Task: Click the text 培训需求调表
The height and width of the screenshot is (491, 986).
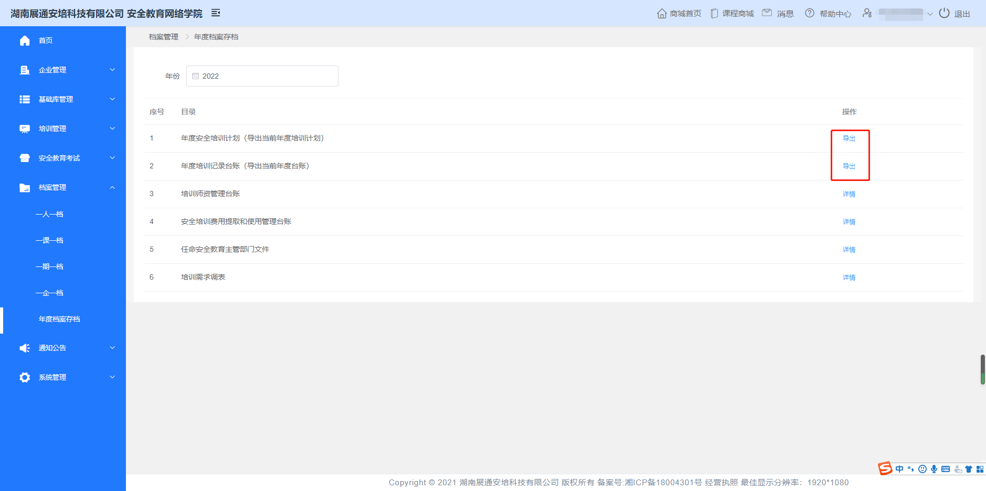Action: click(x=203, y=277)
